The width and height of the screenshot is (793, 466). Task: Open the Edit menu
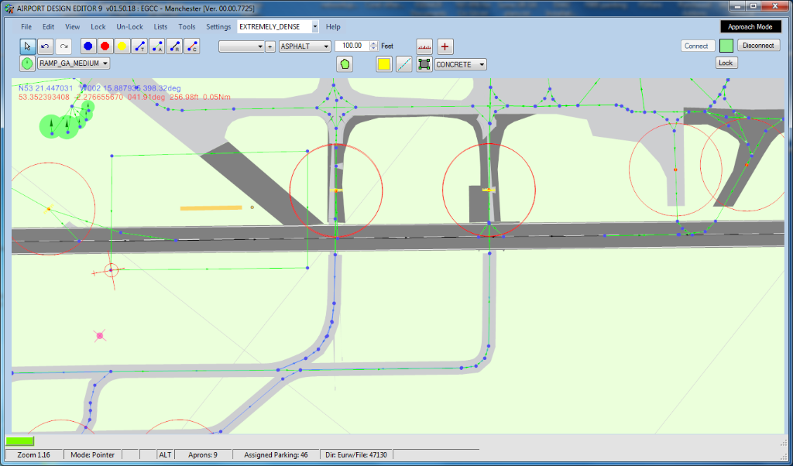[x=49, y=27]
